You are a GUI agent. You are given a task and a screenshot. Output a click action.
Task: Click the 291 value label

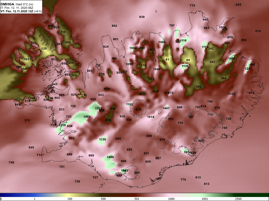(x=212, y=62)
